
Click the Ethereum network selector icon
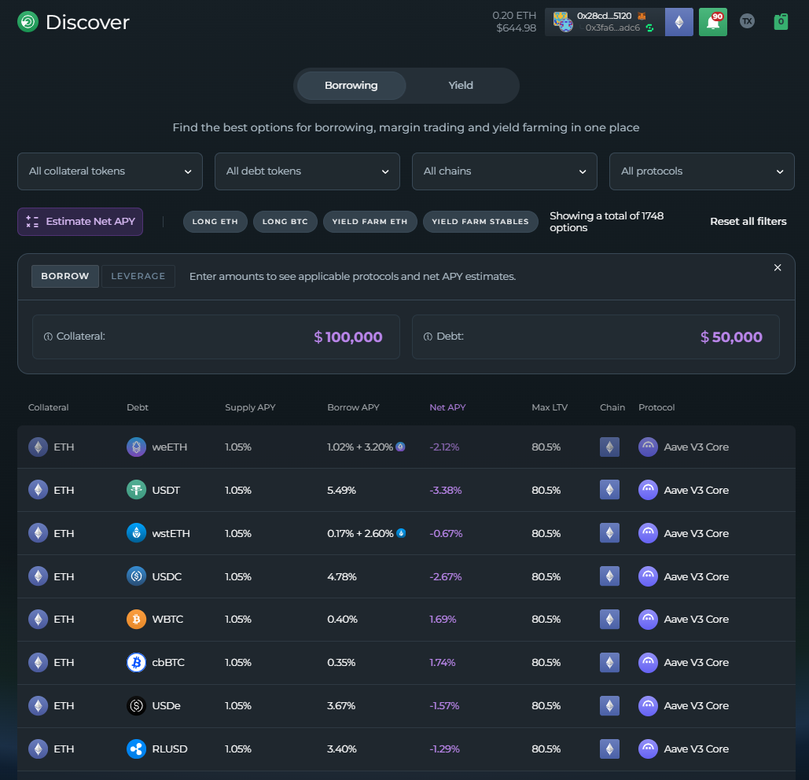(679, 22)
